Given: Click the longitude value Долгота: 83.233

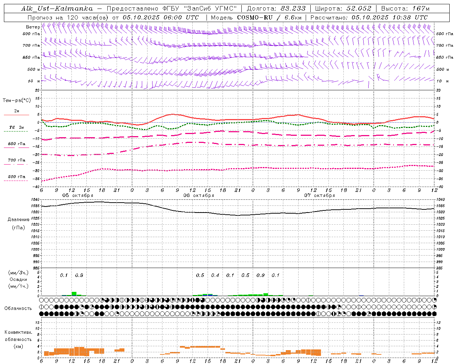Looking at the screenshot, I should (276, 9).
